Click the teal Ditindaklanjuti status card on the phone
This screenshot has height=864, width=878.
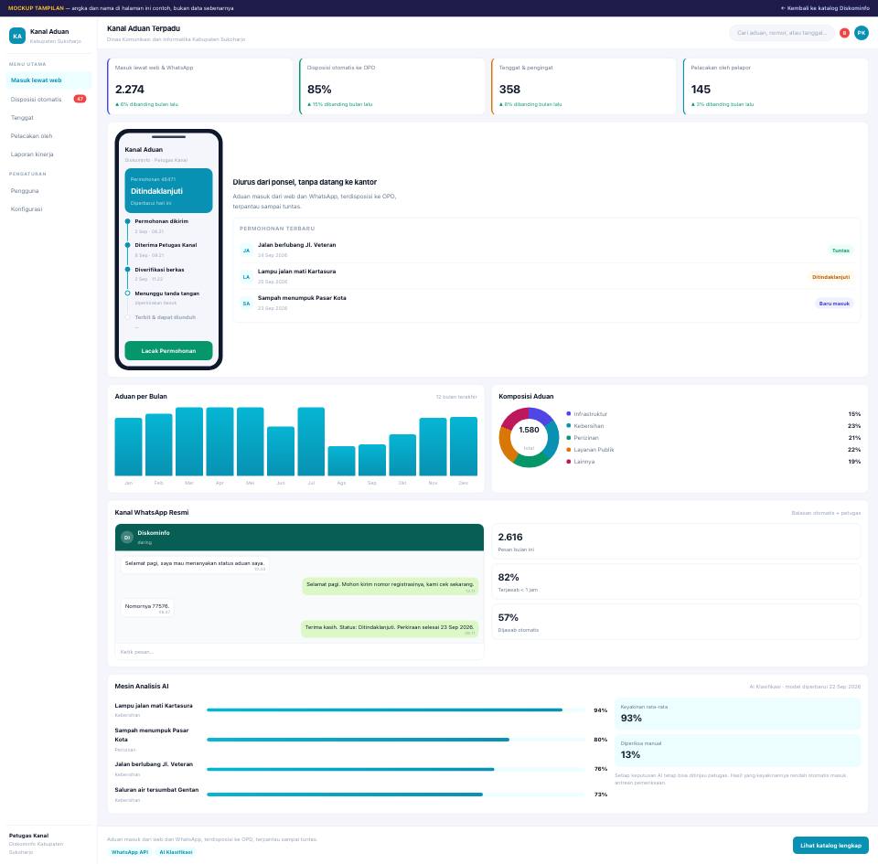pyautogui.click(x=168, y=191)
